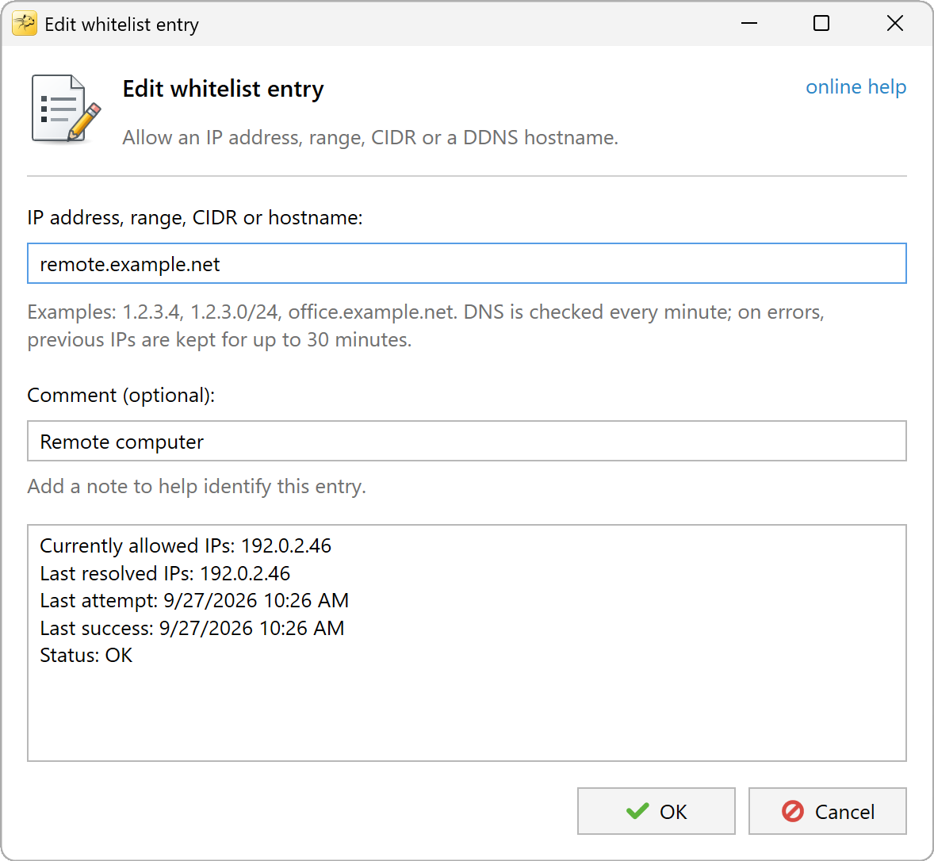
Task: Click the 'Comment (optional):' label
Action: point(121,396)
